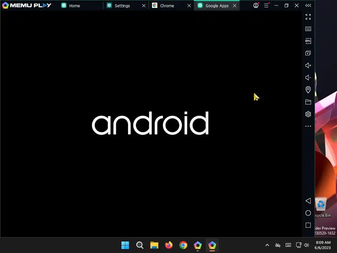
Task: Minimize the MEmu Play window
Action: (x=276, y=5)
